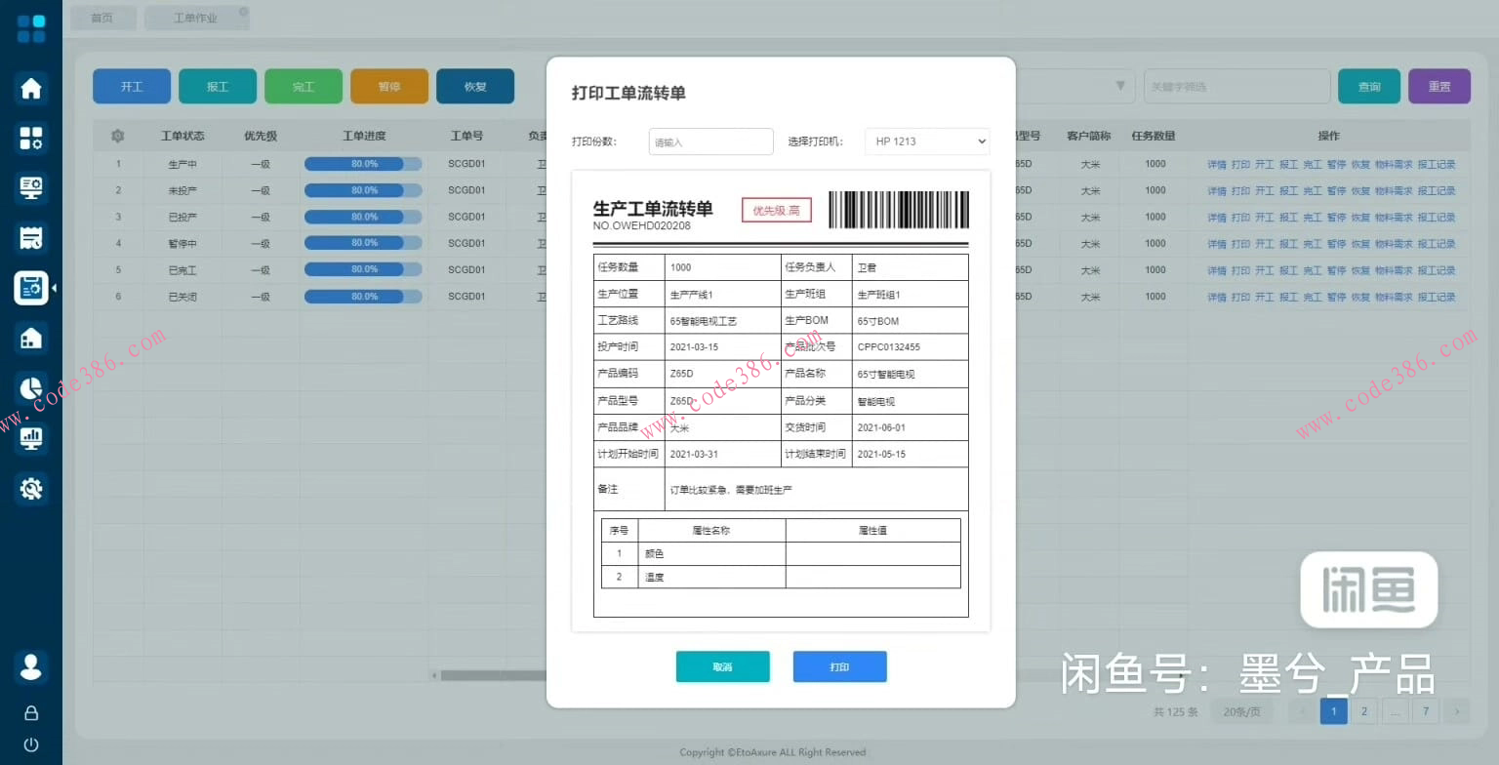
Task: Click the work ticket receipt icon in sidebar
Action: pos(31,237)
